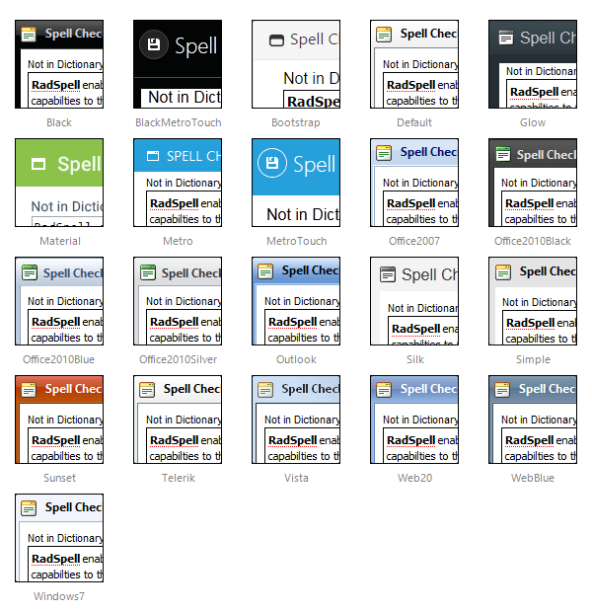The width and height of the screenshot is (592, 612).
Task: Click the 'Windows7' caption text
Action: point(59,596)
